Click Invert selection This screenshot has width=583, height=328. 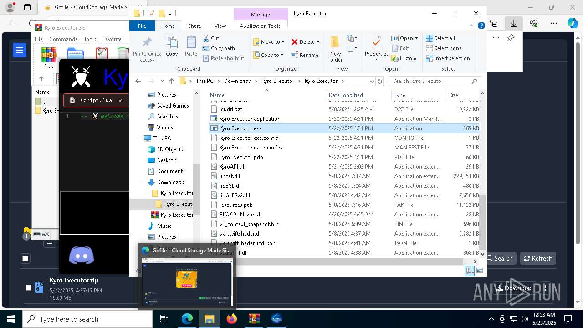click(448, 58)
